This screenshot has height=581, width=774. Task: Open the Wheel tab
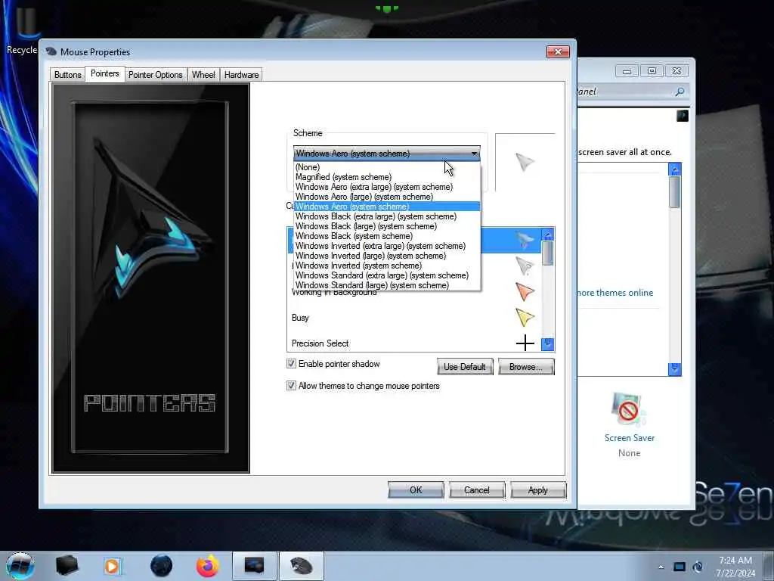203,75
